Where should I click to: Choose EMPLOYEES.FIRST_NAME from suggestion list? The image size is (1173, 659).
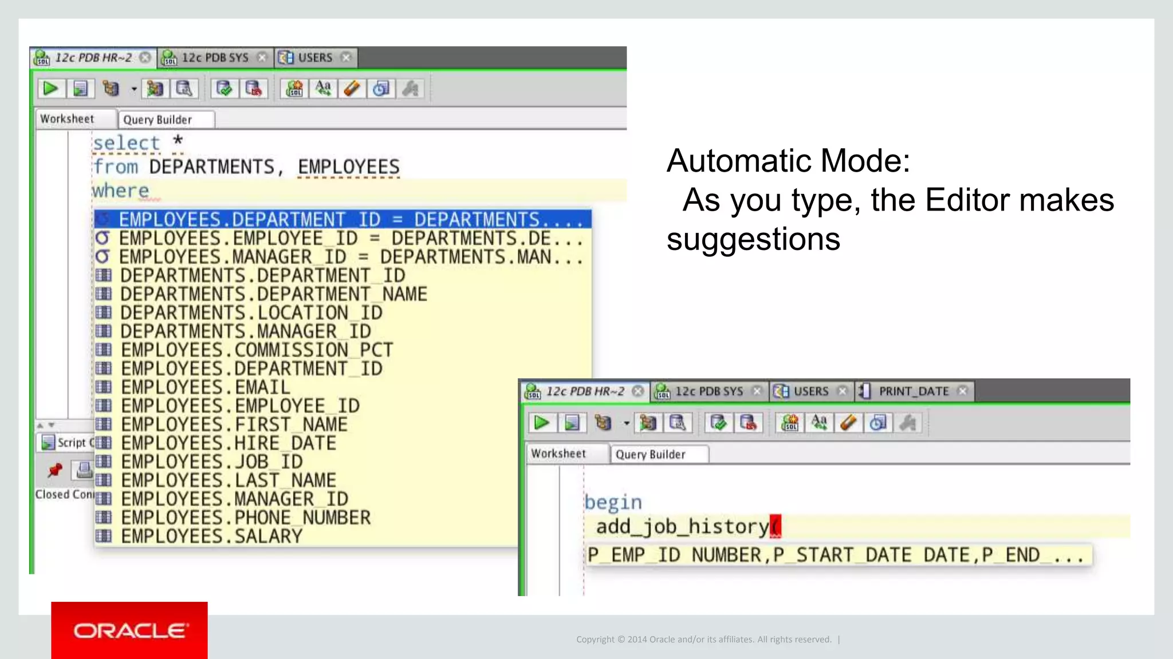pyautogui.click(x=306, y=424)
